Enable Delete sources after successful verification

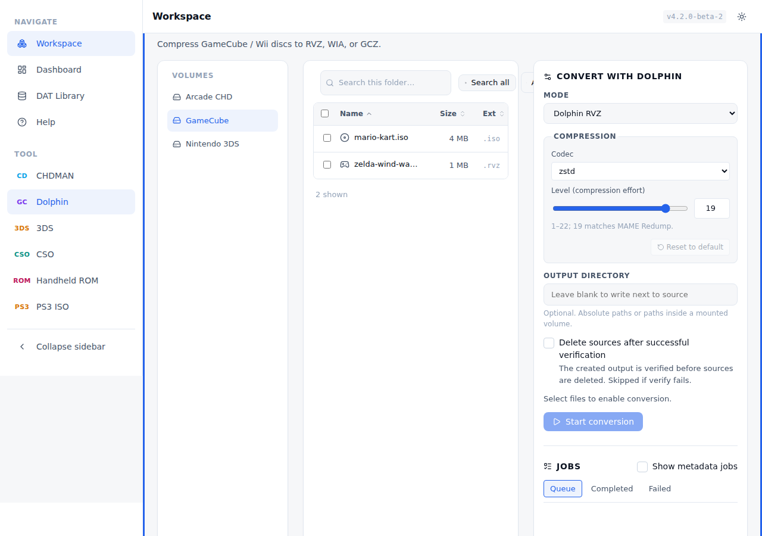[549, 343]
